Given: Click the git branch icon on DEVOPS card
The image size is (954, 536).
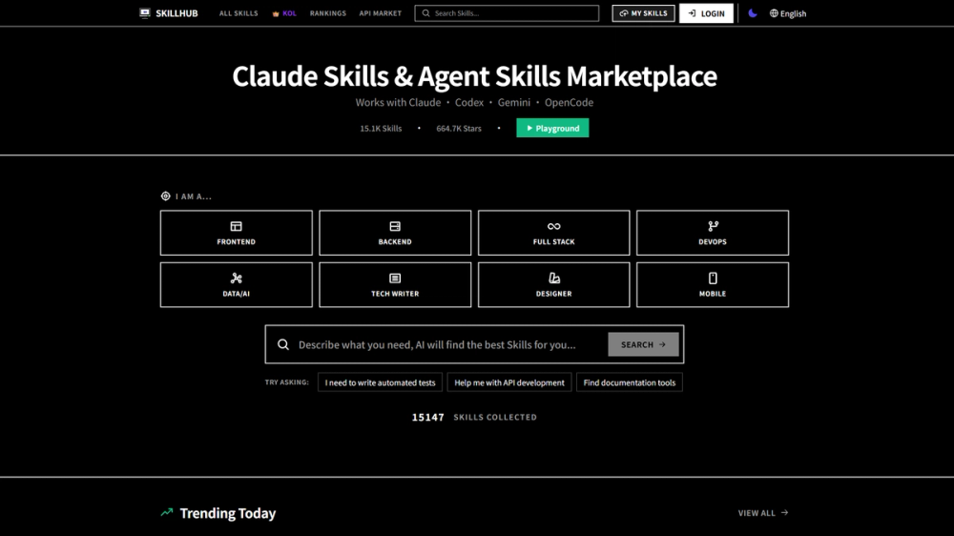Looking at the screenshot, I should [x=713, y=226].
